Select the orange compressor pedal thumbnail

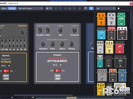tap(101, 19)
